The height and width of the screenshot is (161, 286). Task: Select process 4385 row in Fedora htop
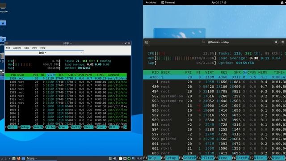(214, 77)
